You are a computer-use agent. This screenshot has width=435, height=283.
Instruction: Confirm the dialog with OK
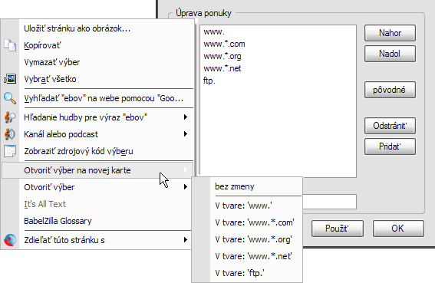(398, 229)
